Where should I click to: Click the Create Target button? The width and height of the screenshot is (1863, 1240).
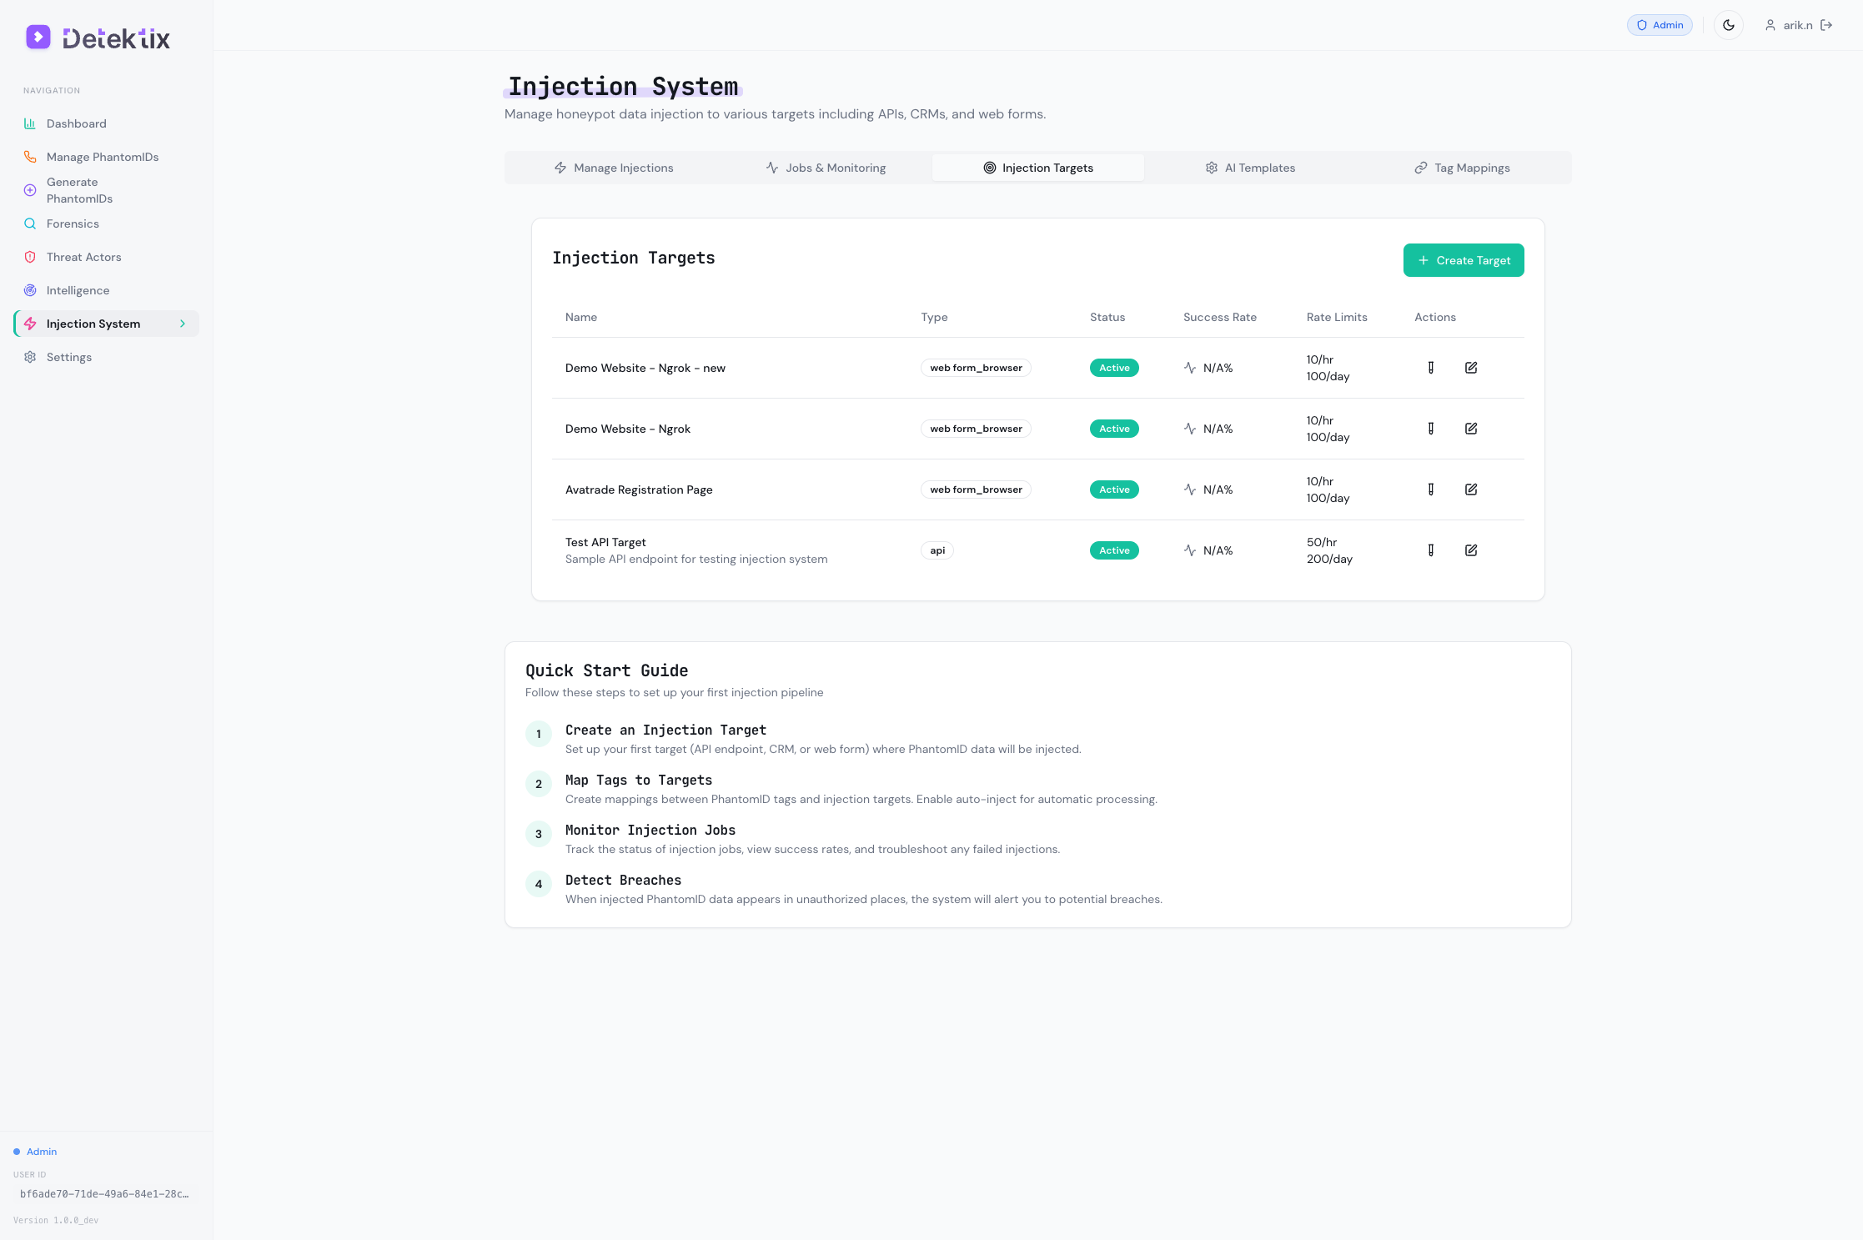(1463, 260)
